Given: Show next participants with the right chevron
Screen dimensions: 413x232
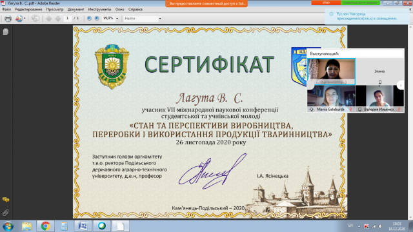Looking at the screenshot, I should [401, 85].
